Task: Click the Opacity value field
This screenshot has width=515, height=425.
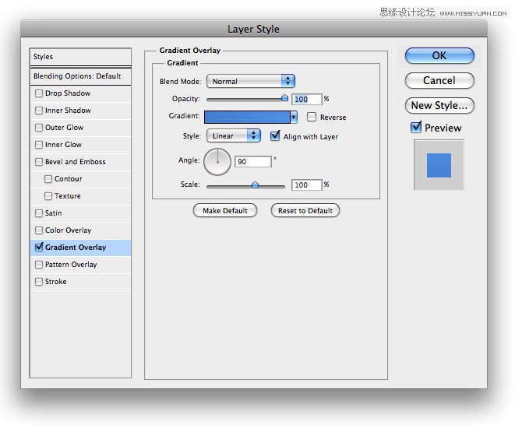Action: (306, 99)
